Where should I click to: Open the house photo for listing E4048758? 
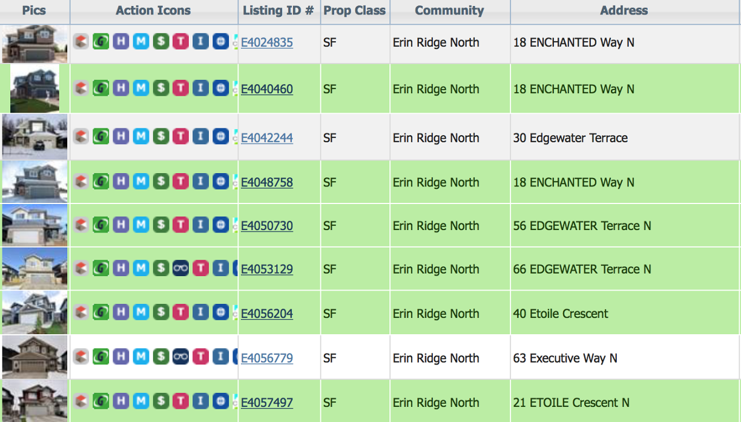pyautogui.click(x=35, y=182)
